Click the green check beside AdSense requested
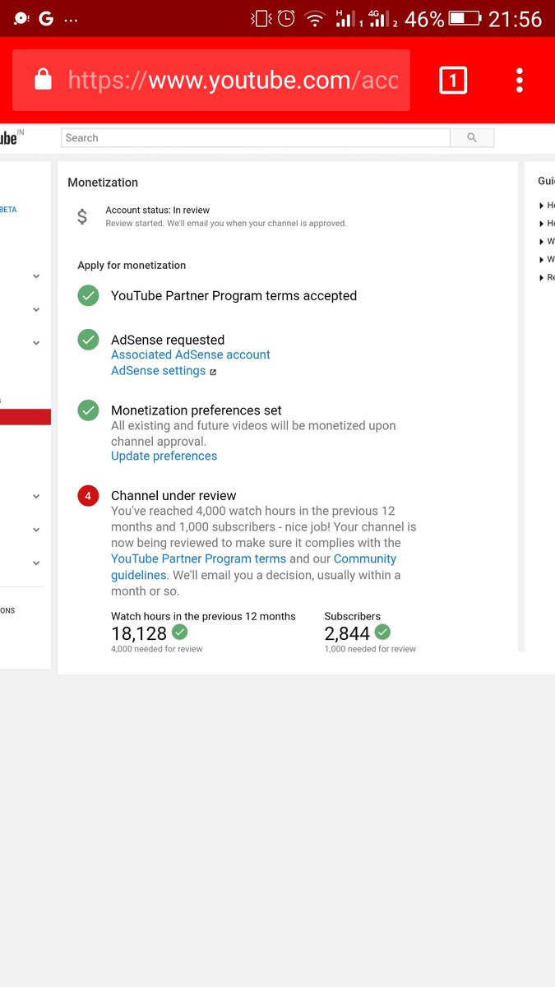 [88, 340]
